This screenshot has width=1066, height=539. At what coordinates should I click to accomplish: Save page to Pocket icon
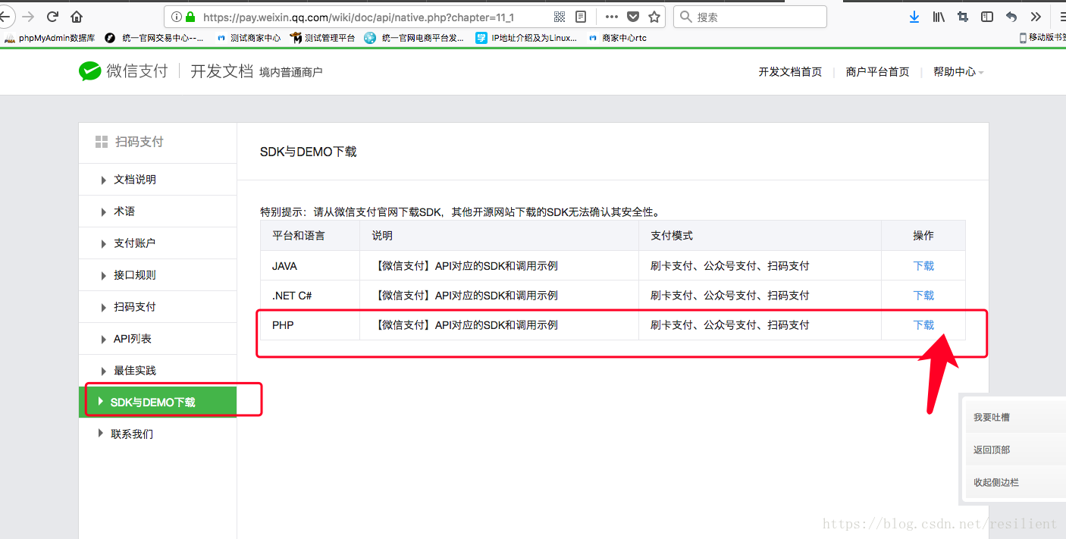coord(633,17)
